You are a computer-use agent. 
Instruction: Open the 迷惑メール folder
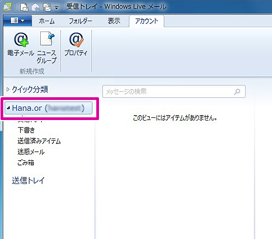(31, 152)
